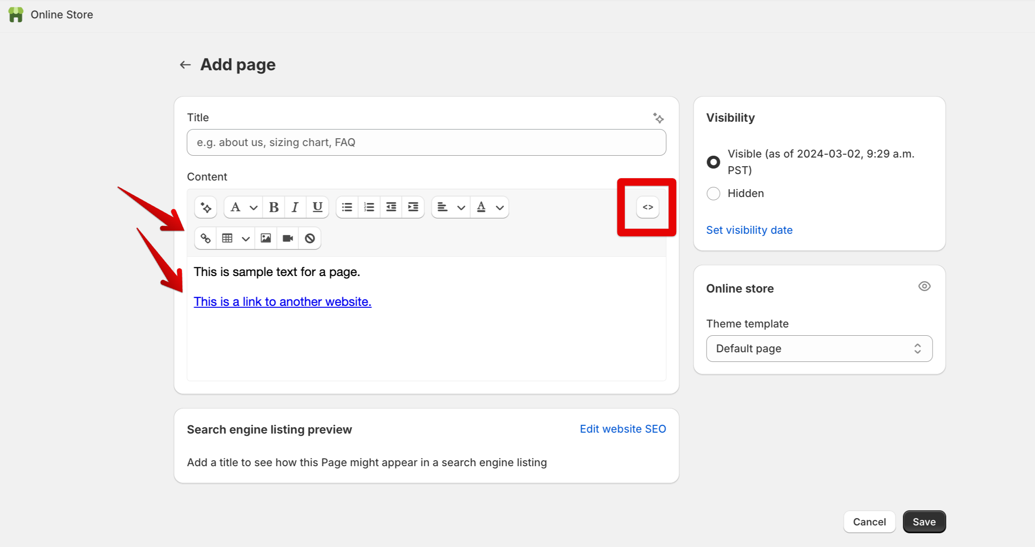Insert a numbered list
This screenshot has width=1035, height=547.
point(369,207)
